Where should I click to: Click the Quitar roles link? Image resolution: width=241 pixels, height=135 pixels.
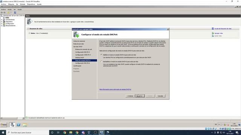(218, 36)
